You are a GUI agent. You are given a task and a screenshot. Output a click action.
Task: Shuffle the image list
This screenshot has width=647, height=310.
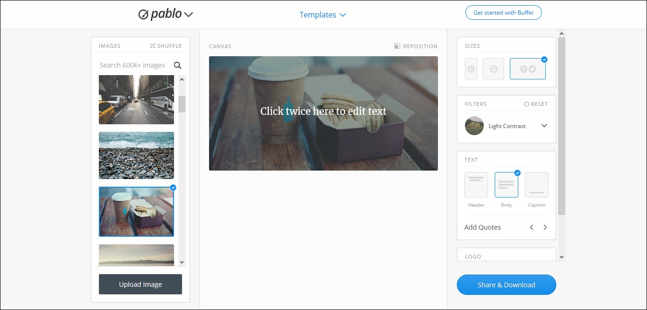point(166,46)
